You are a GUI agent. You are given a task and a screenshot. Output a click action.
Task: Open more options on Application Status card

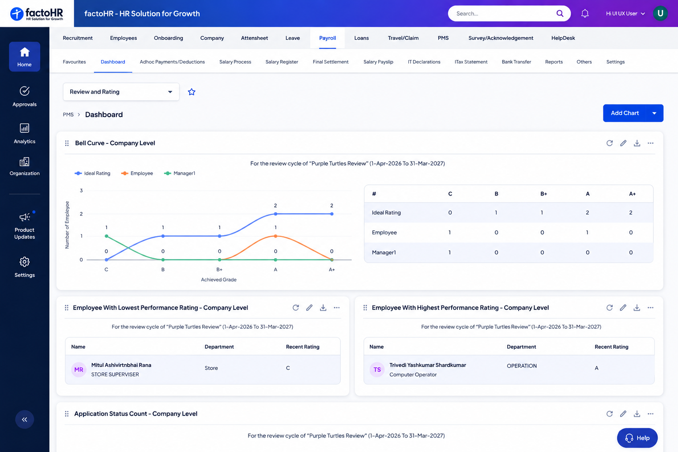click(651, 414)
